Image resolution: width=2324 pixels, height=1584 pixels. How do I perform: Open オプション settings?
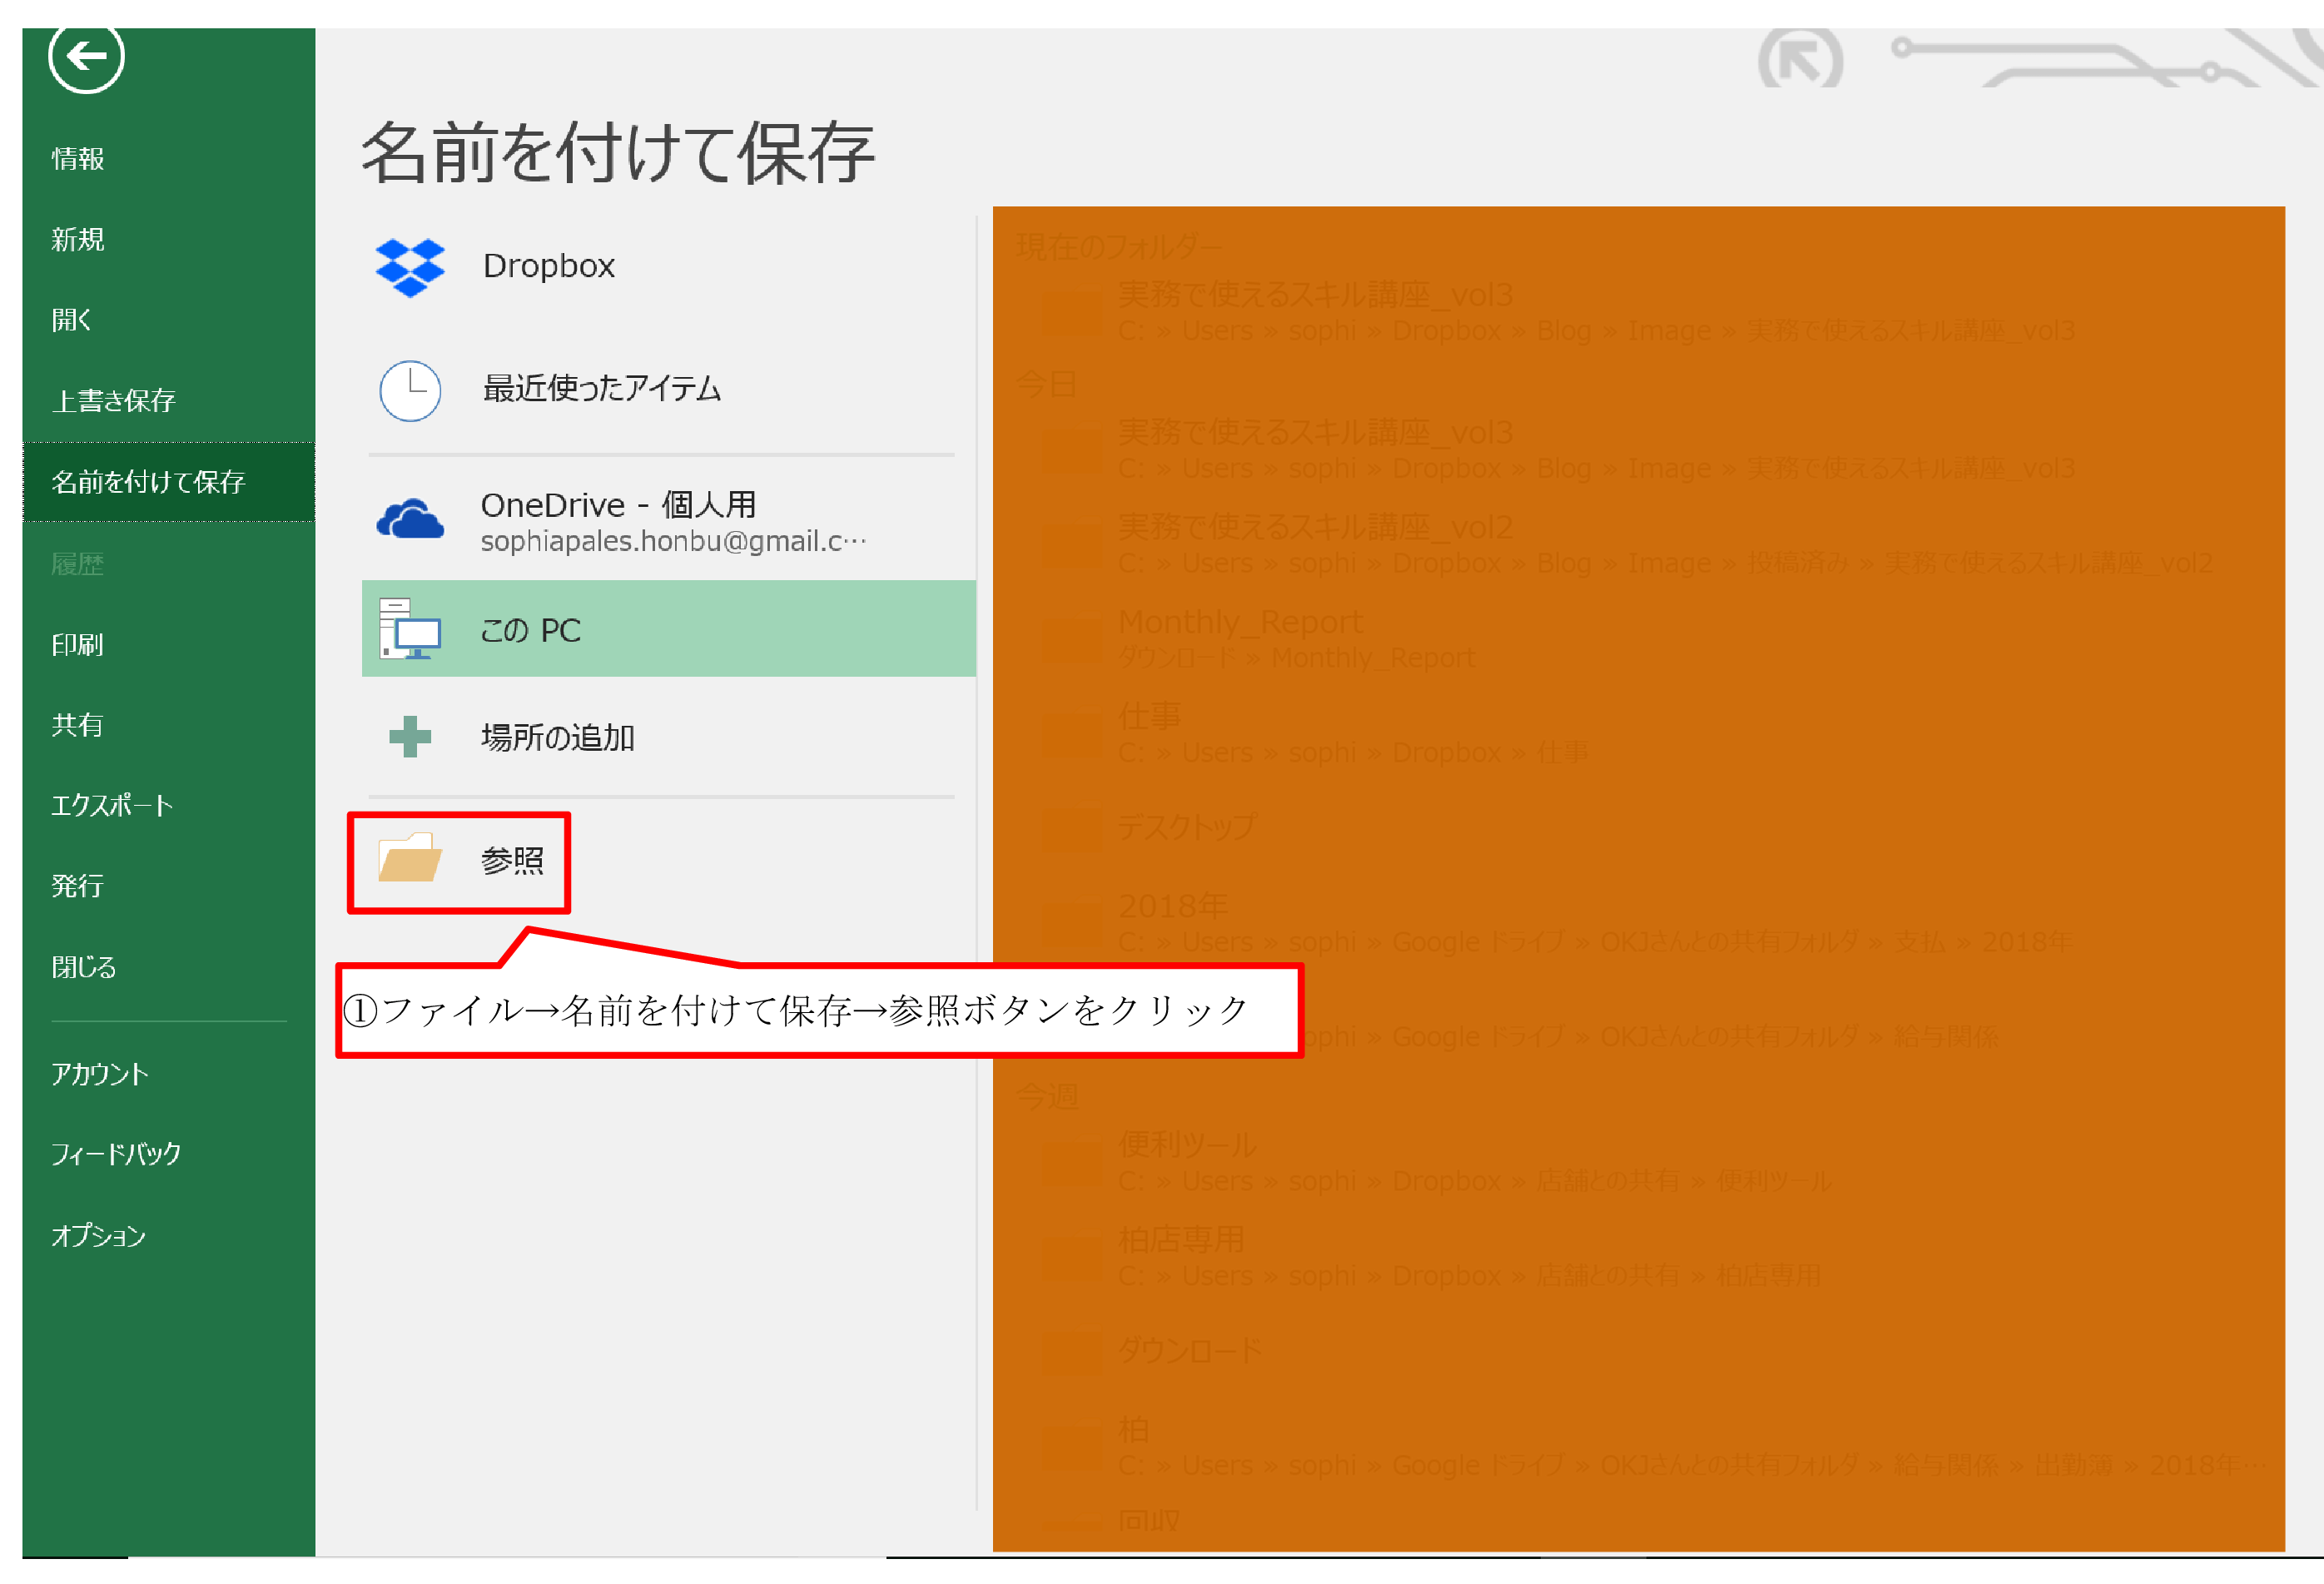(x=98, y=1237)
